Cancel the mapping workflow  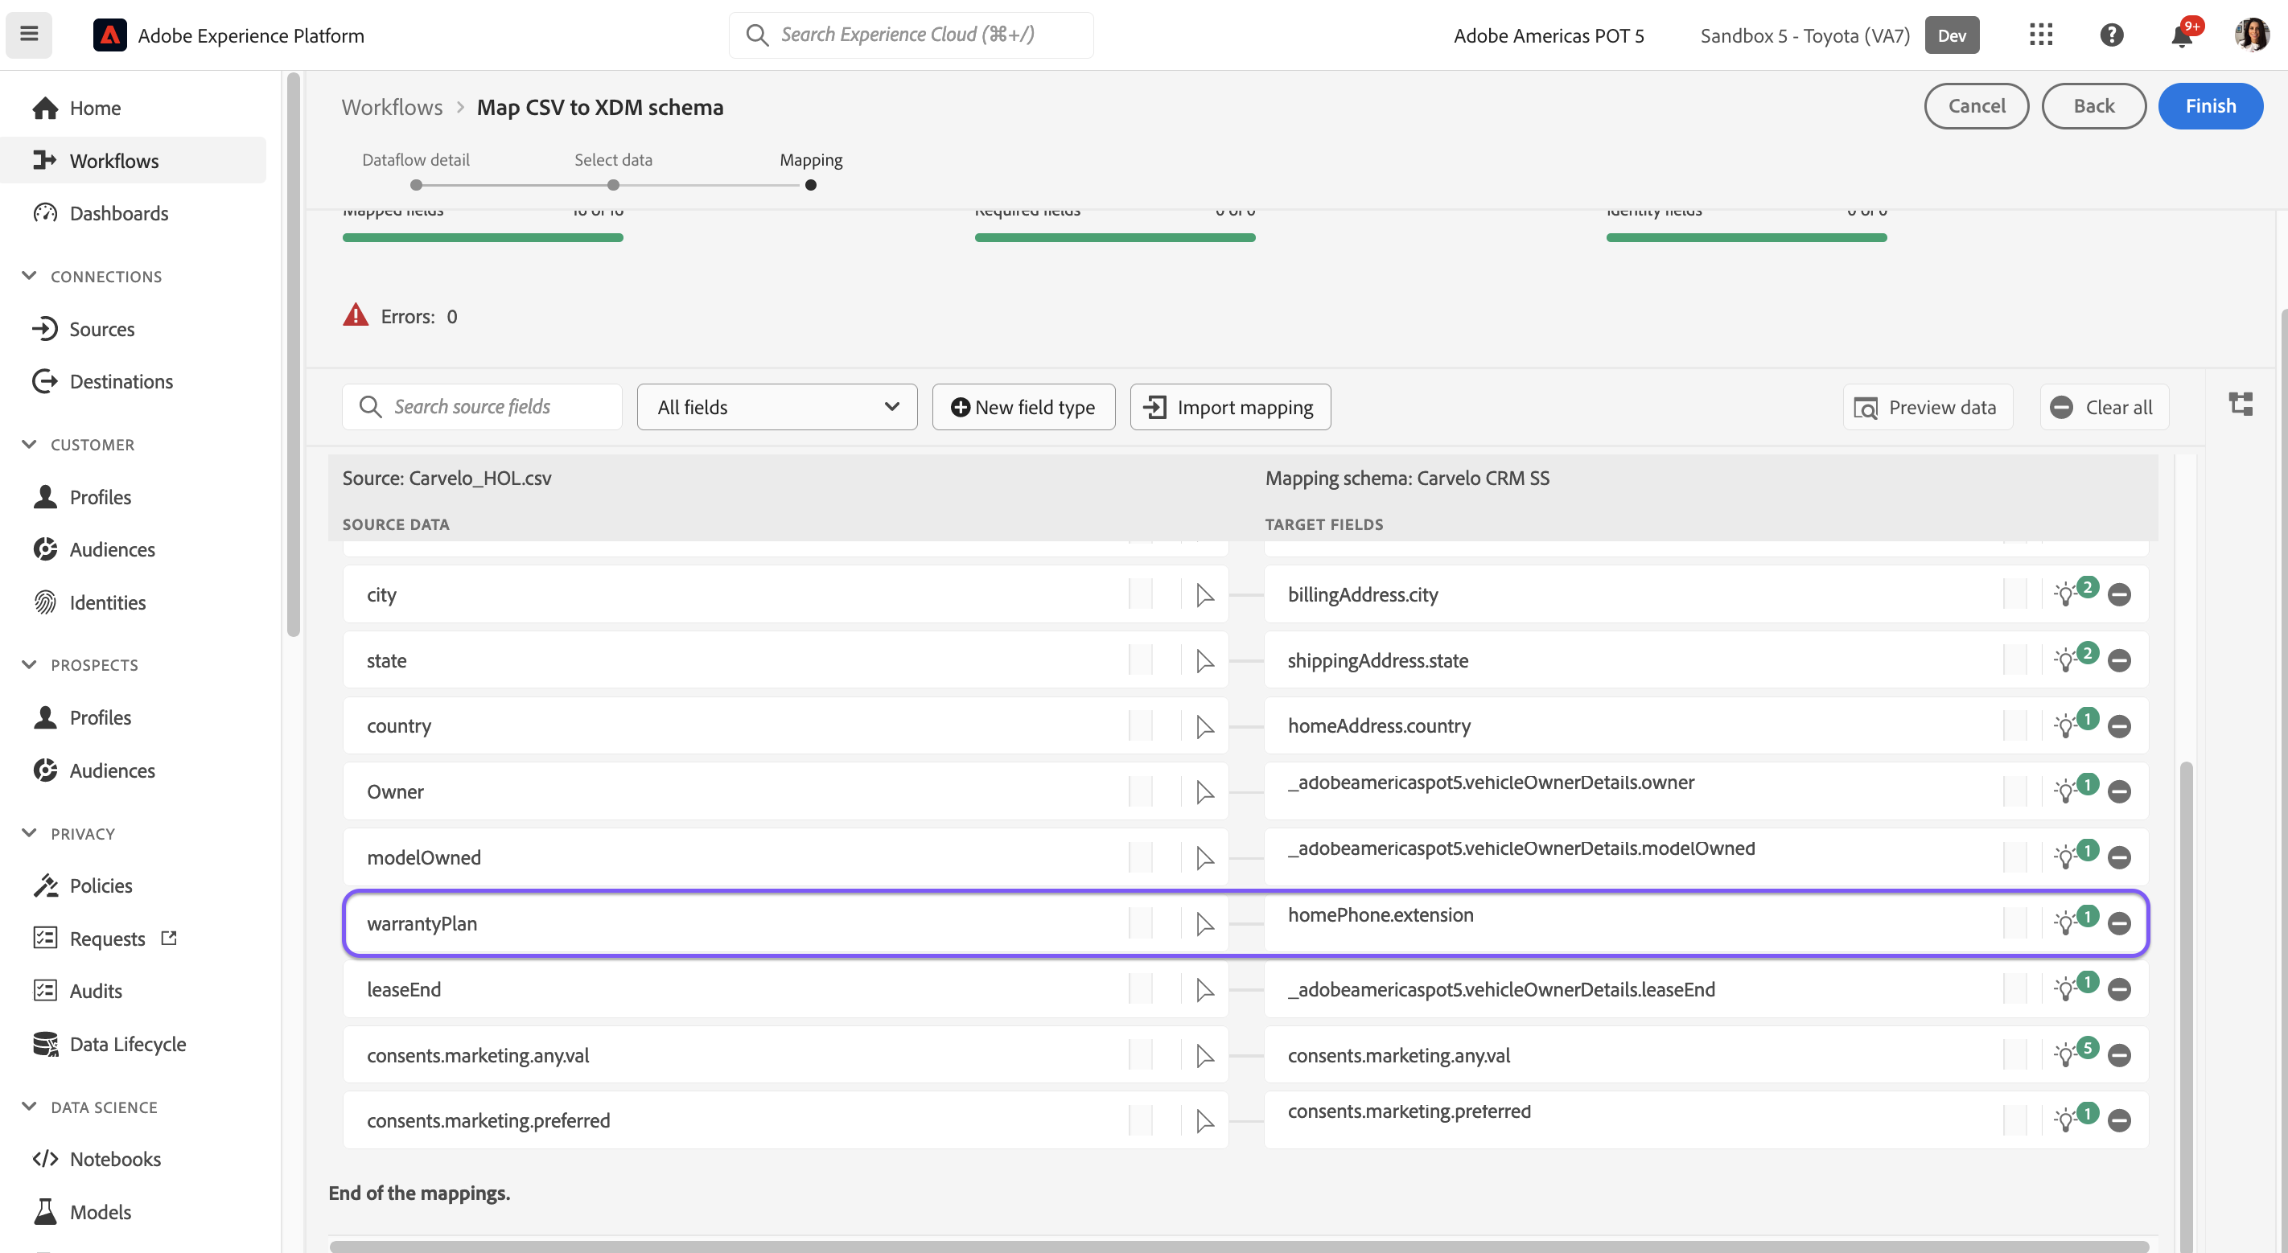tap(1976, 105)
